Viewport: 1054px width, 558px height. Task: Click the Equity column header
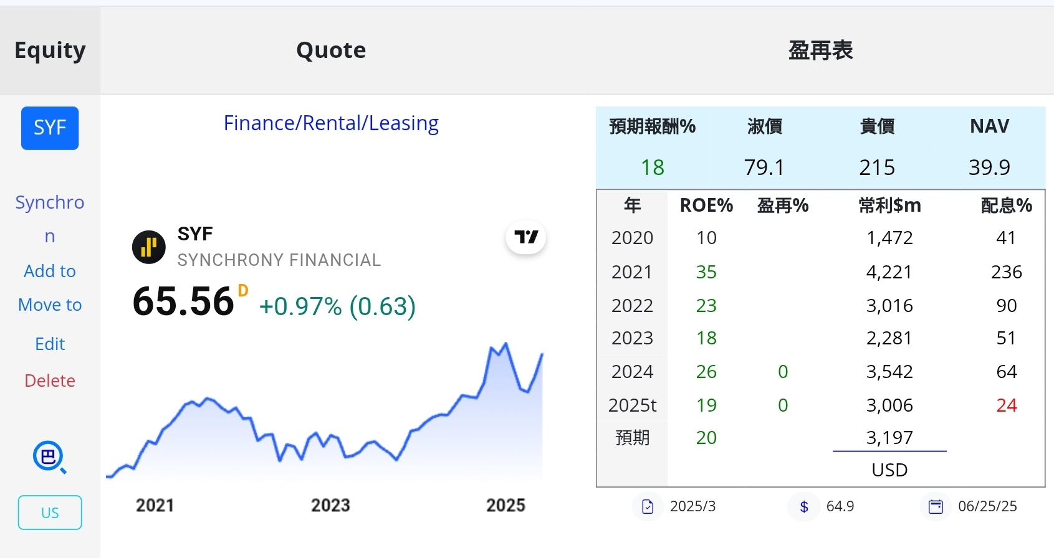click(50, 50)
